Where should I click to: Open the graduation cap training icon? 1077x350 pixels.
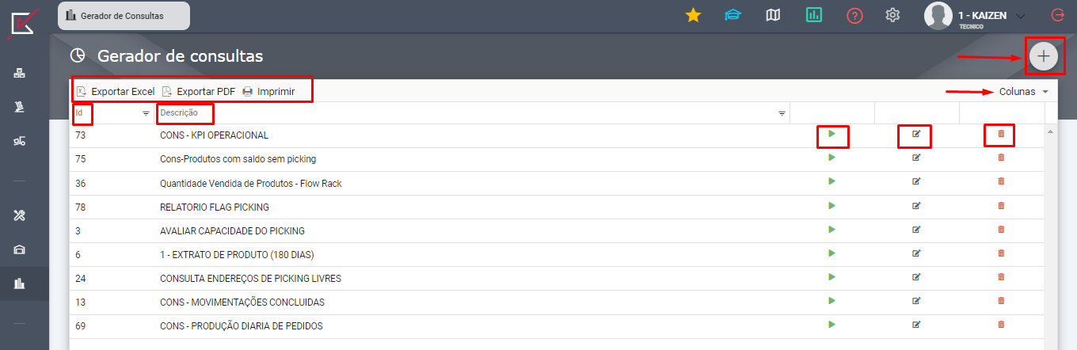733,15
